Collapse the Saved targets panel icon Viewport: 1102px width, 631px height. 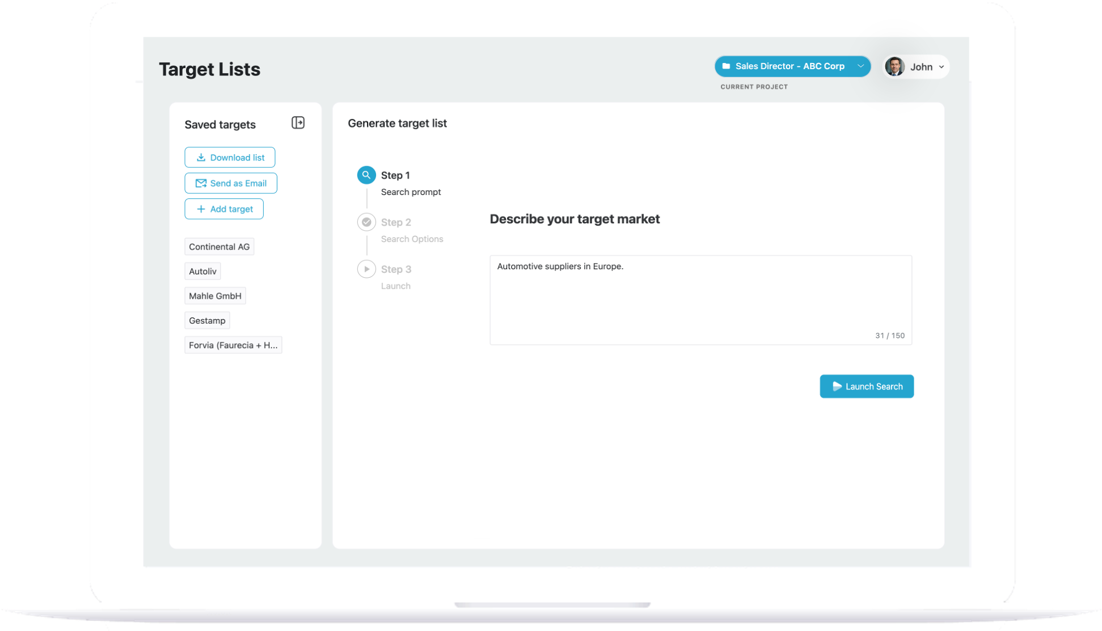[x=298, y=123]
